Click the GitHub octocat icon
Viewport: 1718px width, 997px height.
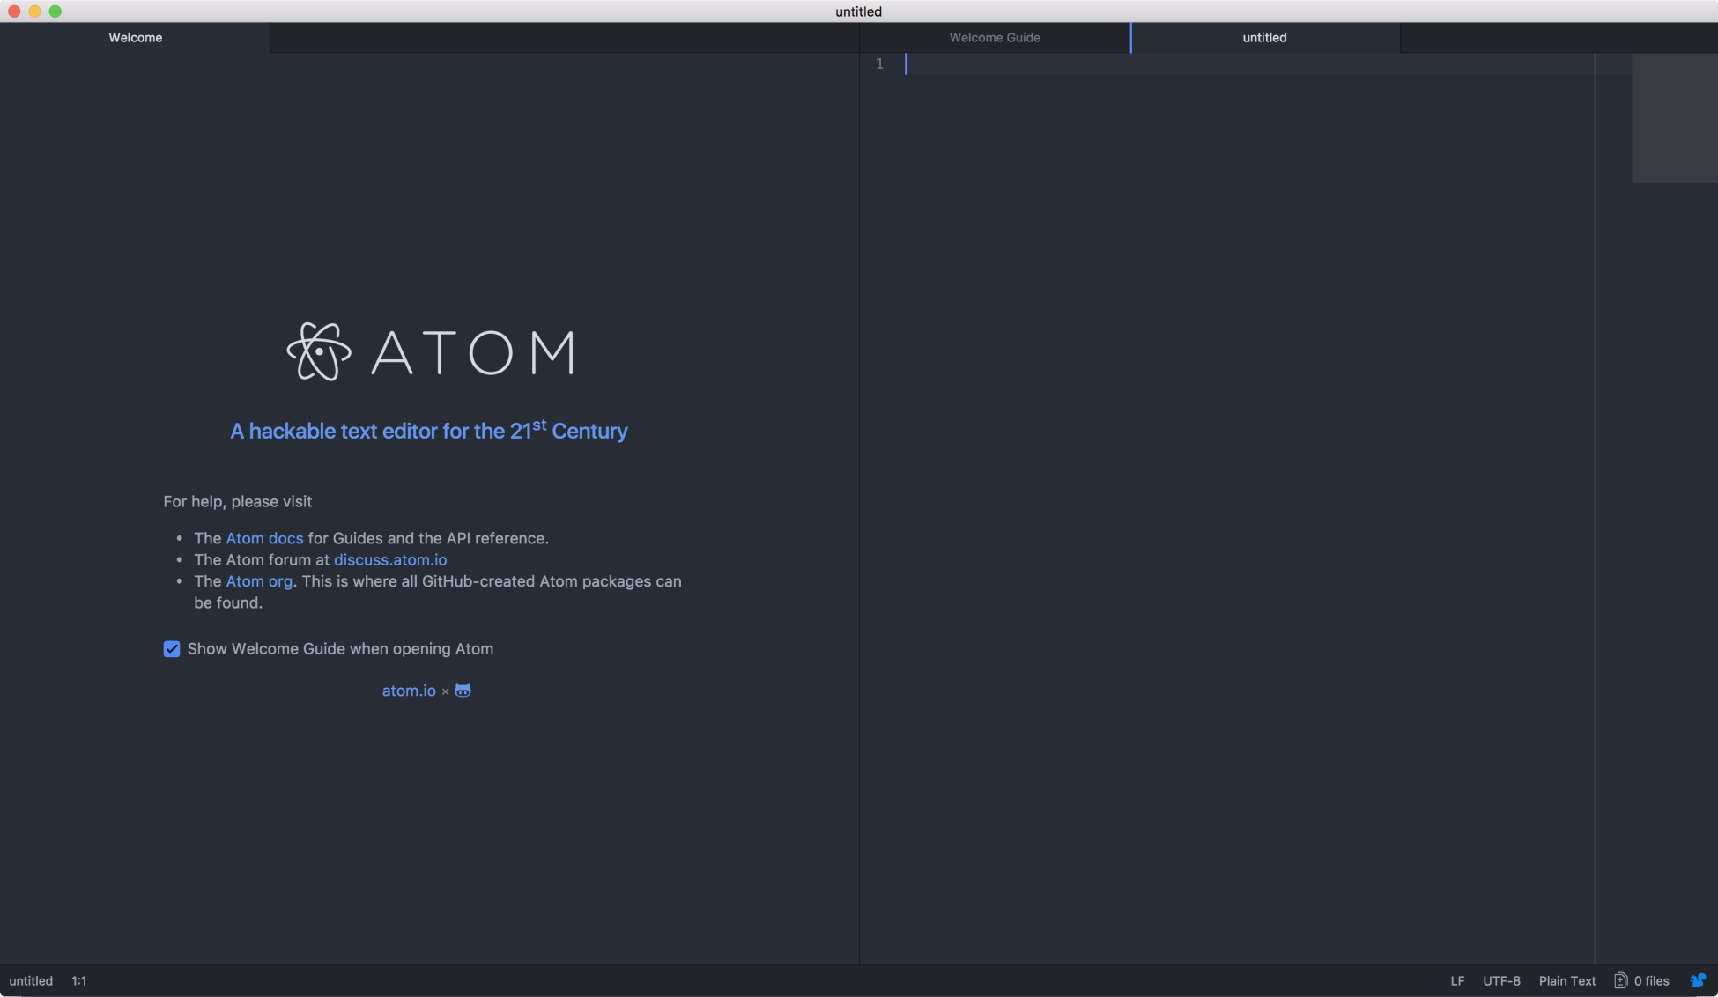[463, 691]
